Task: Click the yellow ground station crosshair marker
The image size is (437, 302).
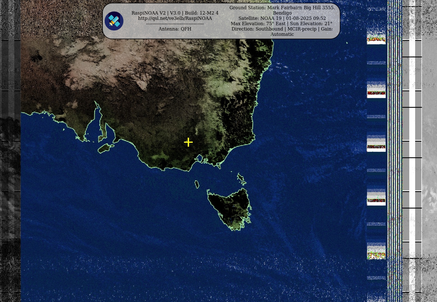Action: point(188,142)
